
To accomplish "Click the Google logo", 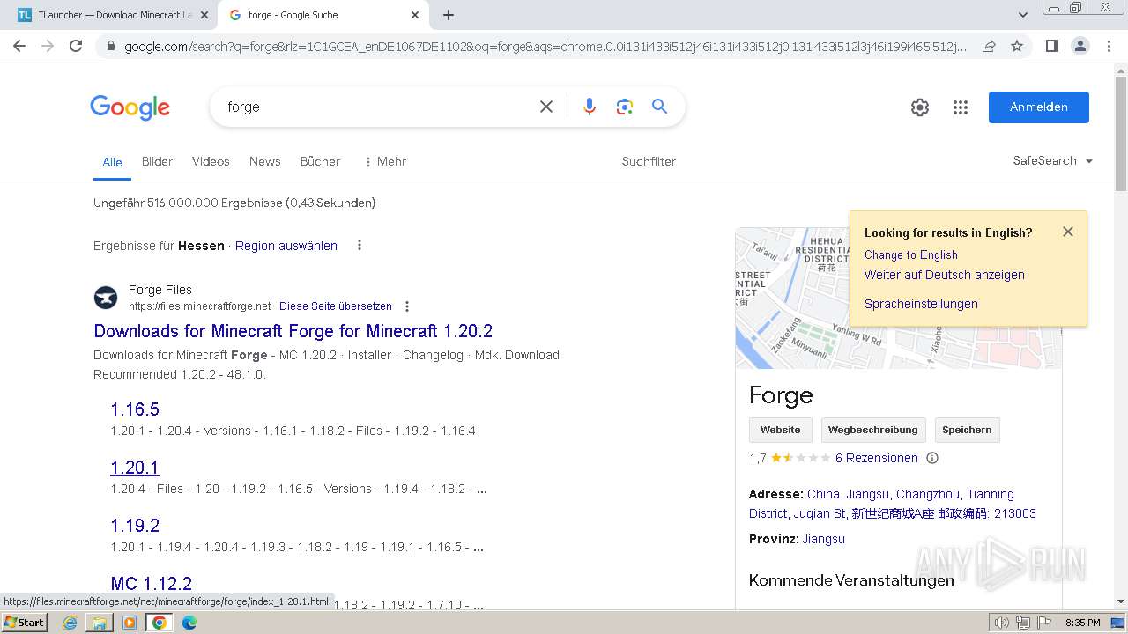I will click(130, 107).
